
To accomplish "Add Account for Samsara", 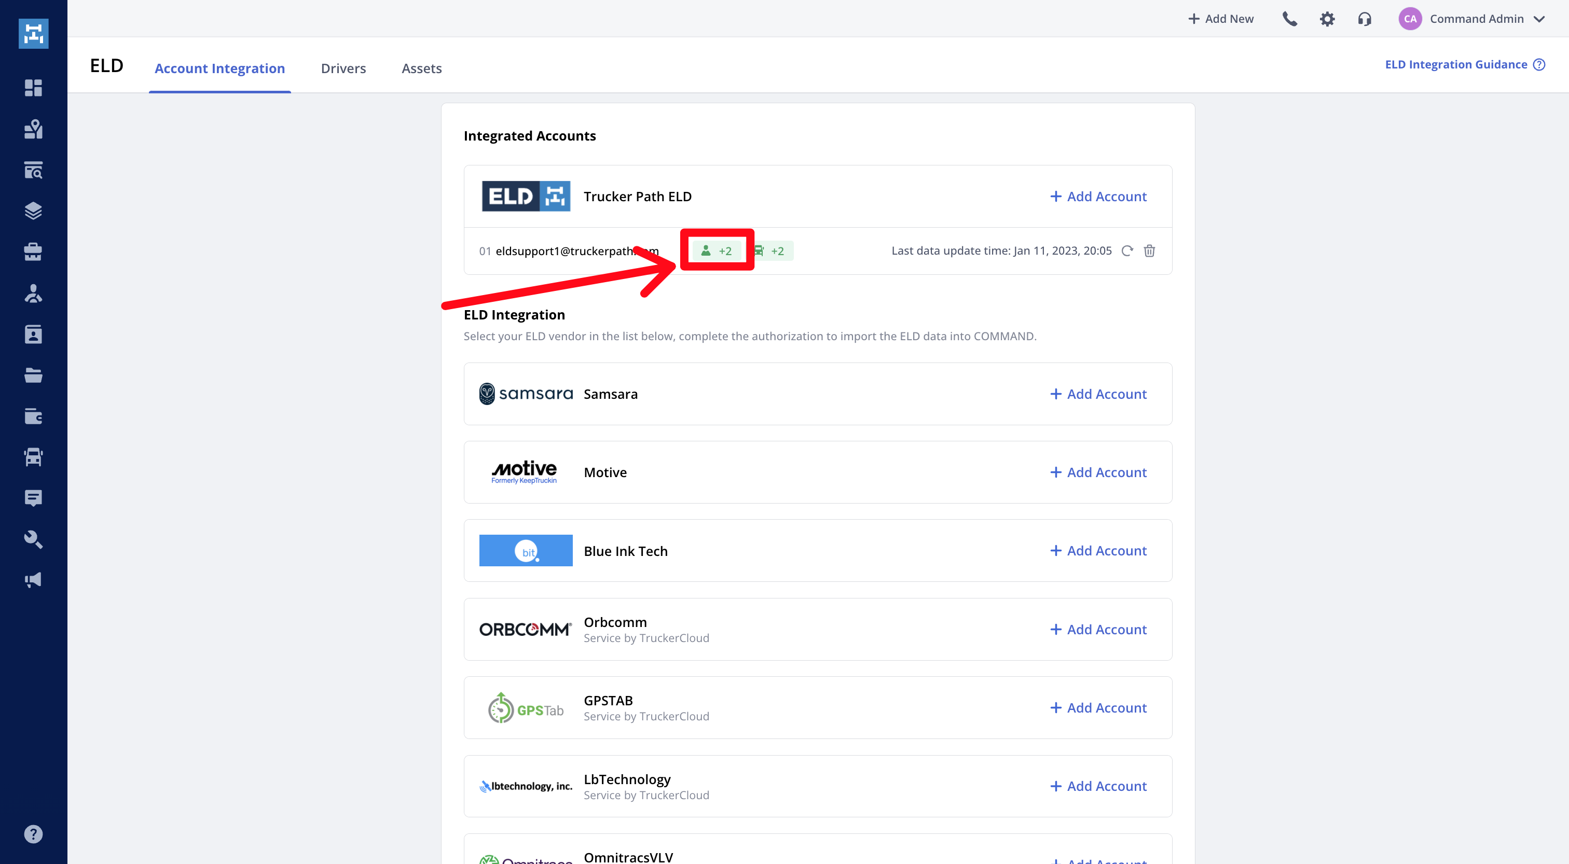I will tap(1098, 394).
